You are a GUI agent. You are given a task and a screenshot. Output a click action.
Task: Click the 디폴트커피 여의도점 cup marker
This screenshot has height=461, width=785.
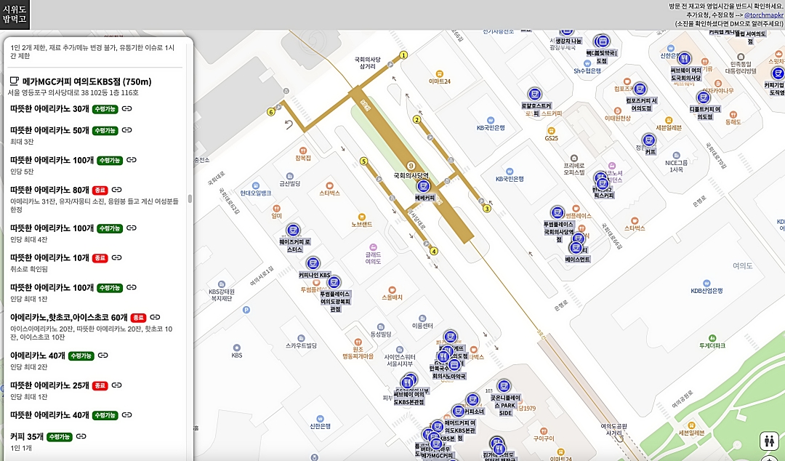coord(704,97)
